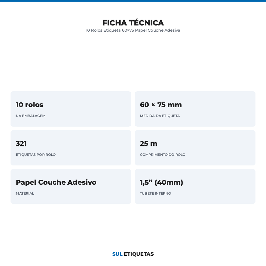
Task: Click the word 'TÉCNICA' in the title
Action: (146, 23)
